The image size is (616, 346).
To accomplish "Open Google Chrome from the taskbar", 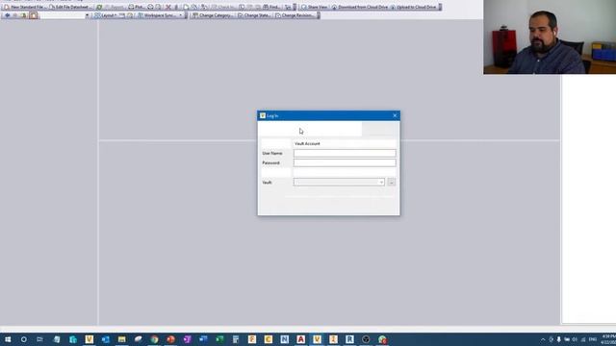I will pyautogui.click(x=154, y=339).
